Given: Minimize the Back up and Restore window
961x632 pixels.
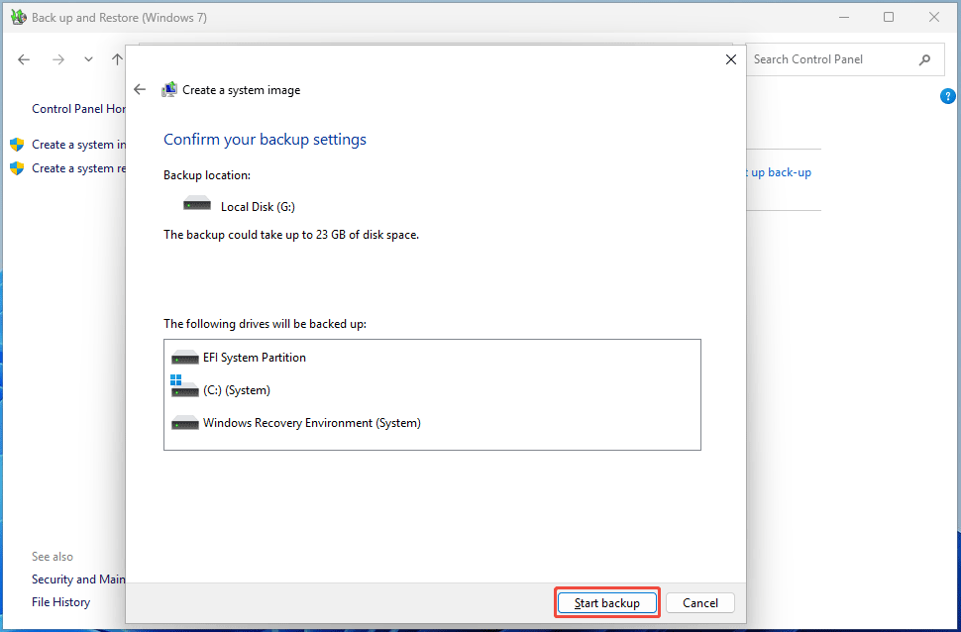Looking at the screenshot, I should pyautogui.click(x=843, y=17).
